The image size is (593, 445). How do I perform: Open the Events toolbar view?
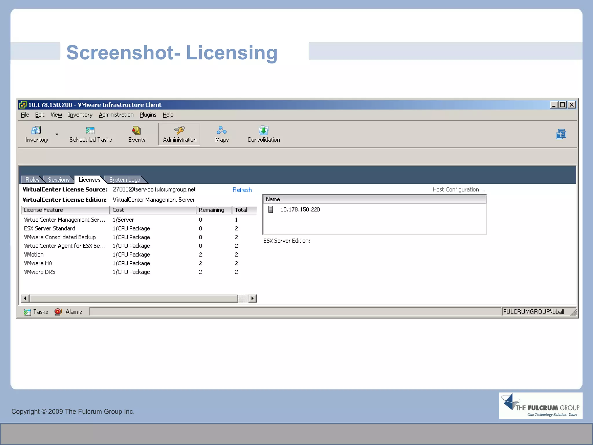coord(137,134)
